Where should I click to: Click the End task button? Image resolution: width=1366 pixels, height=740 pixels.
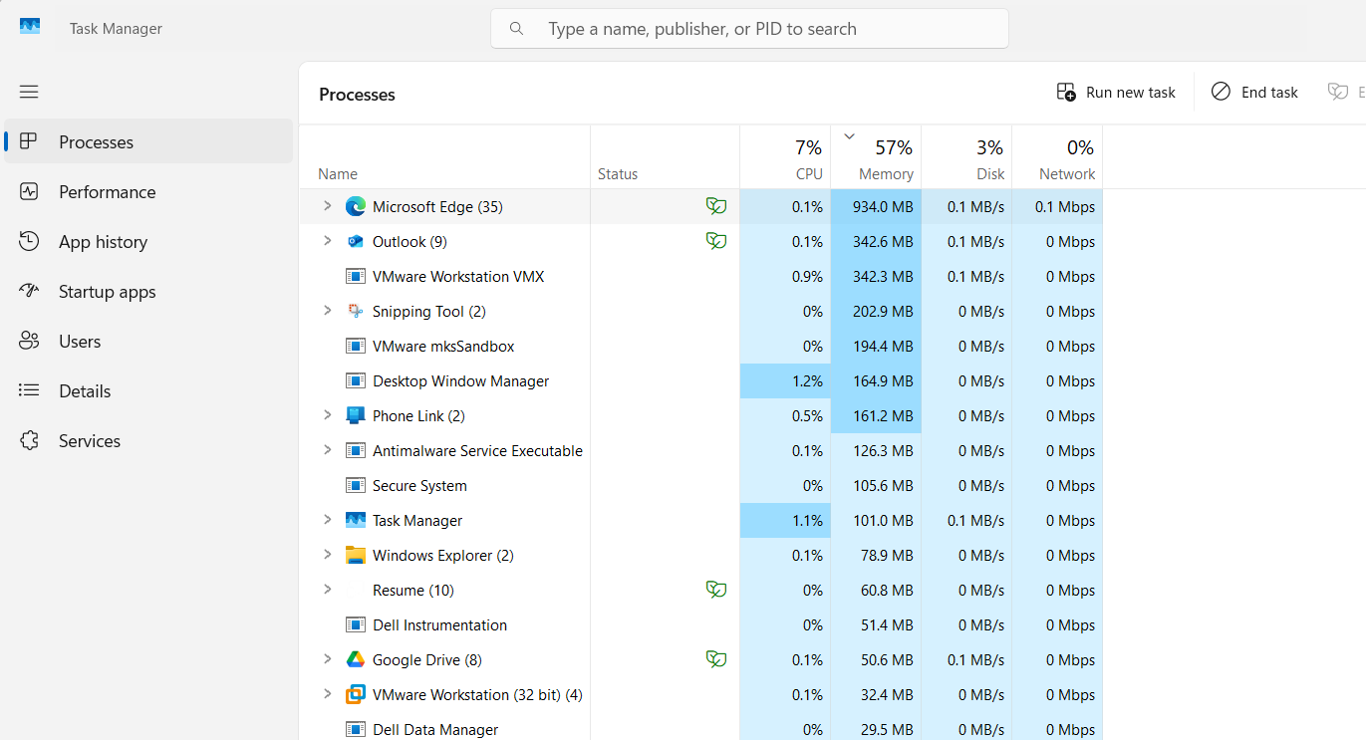click(x=1254, y=92)
